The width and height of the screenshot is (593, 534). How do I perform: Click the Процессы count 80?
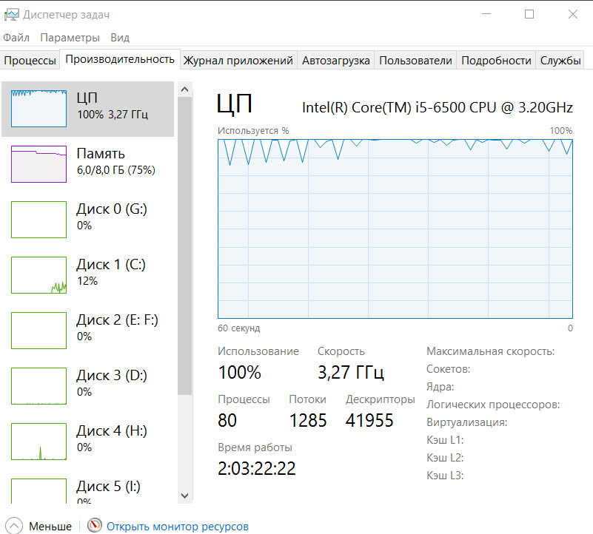227,421
